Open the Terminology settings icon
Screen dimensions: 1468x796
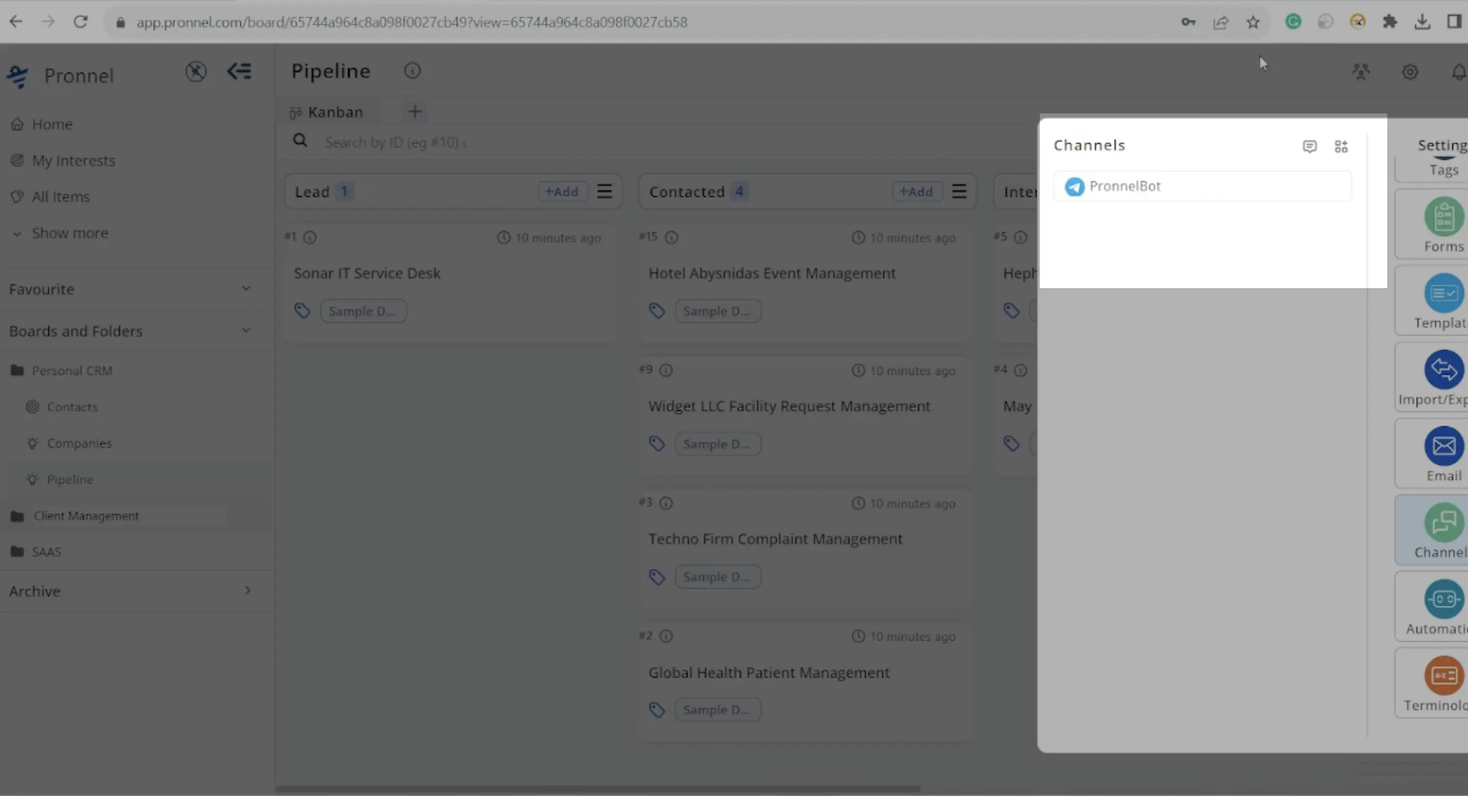(1443, 676)
